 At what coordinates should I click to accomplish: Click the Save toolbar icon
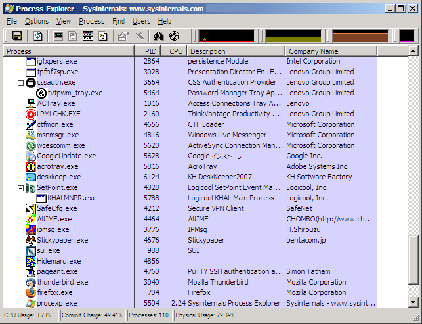[17, 36]
